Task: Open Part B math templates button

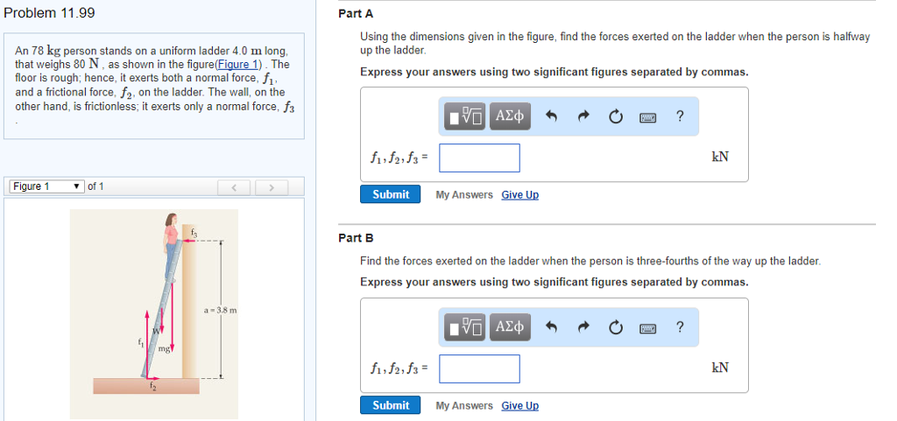Action: point(466,327)
